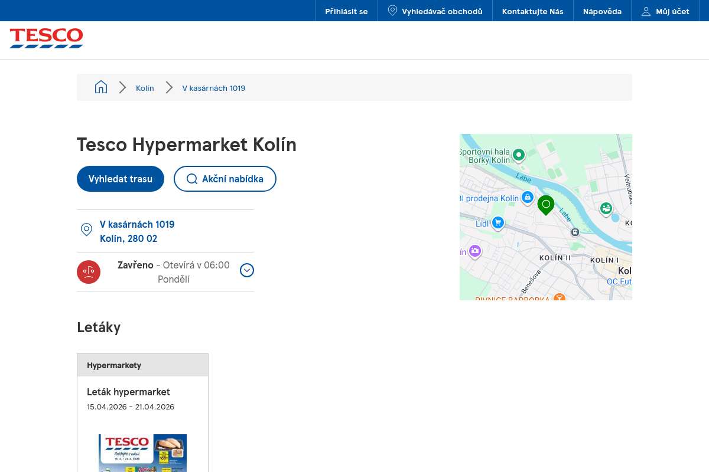Viewport: 709px width, 472px height.
Task: Select Kontaktujte Nás in top navigation
Action: tap(532, 11)
